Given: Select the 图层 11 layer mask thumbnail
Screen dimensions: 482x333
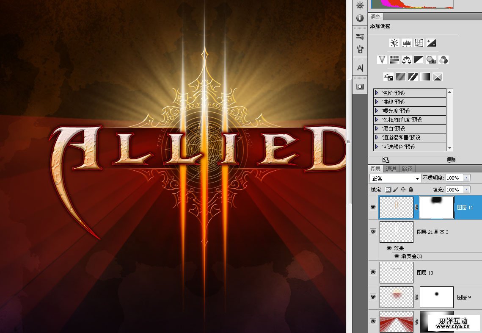Looking at the screenshot, I should pos(436,208).
